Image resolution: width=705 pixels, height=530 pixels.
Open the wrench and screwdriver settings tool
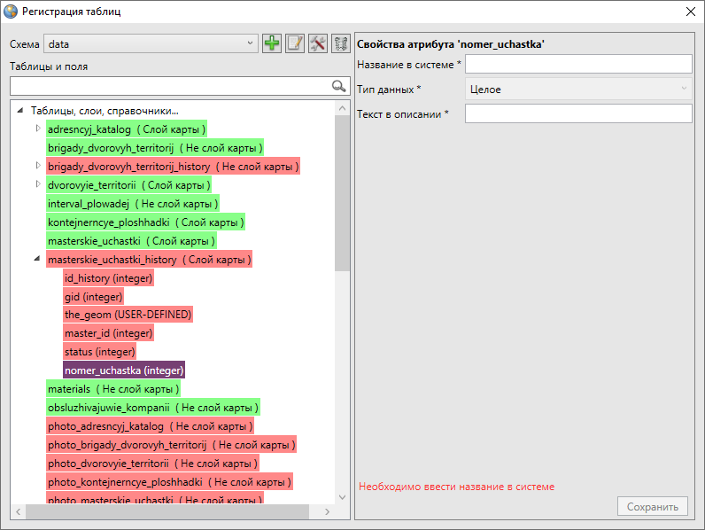click(317, 43)
